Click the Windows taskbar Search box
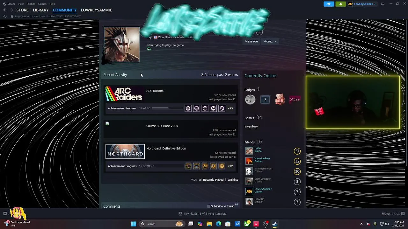The width and height of the screenshot is (408, 229). click(162, 224)
